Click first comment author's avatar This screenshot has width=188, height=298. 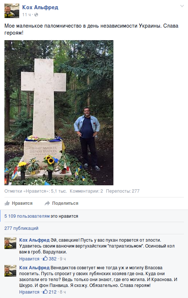point(10,243)
